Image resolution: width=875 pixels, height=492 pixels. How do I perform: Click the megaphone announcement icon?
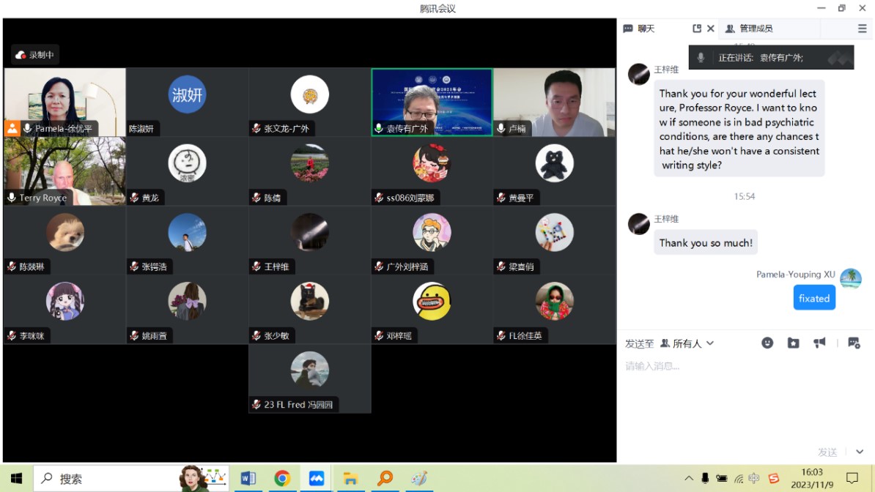coord(819,343)
